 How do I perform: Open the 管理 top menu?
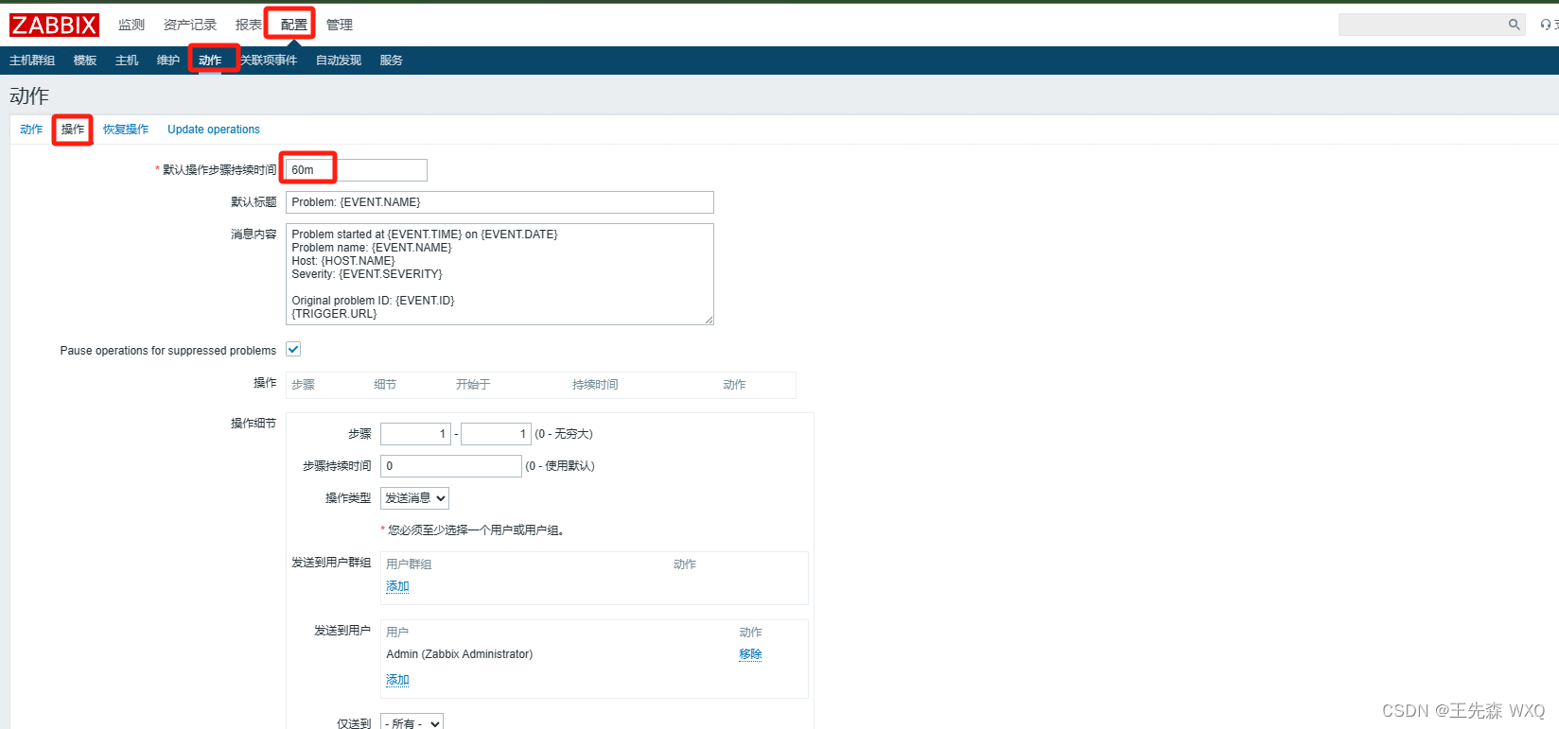click(340, 25)
